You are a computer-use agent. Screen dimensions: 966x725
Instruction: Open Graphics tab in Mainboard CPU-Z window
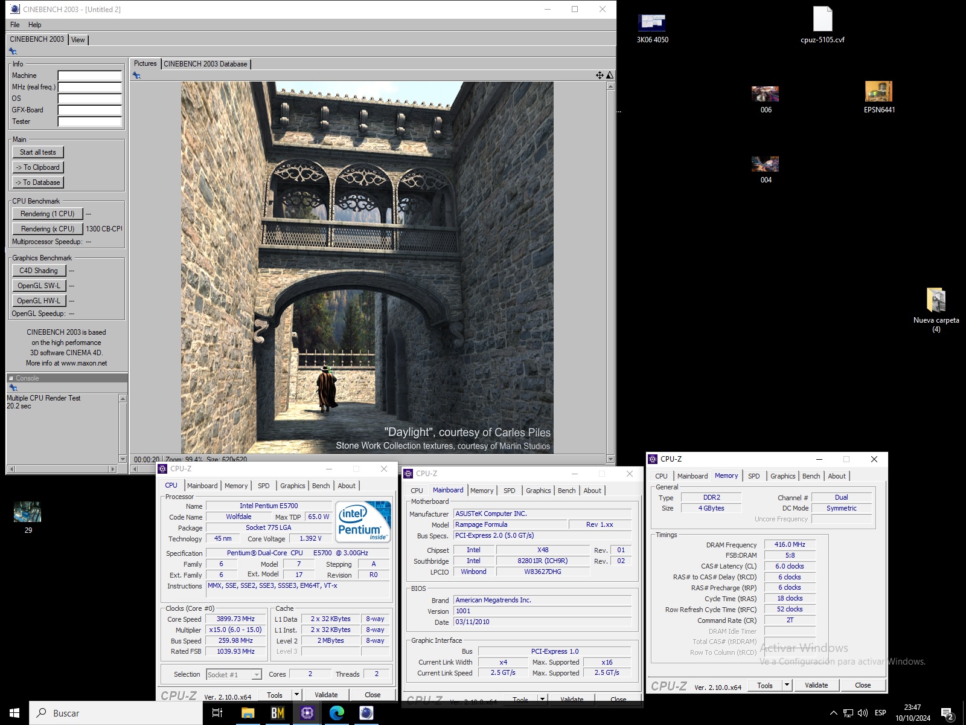[x=538, y=491]
